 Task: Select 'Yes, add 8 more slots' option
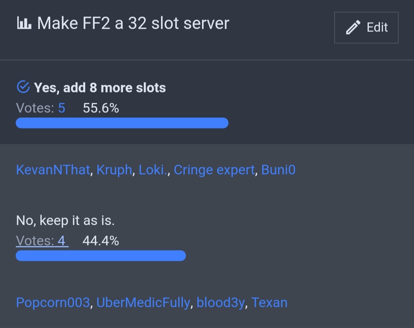click(100, 88)
